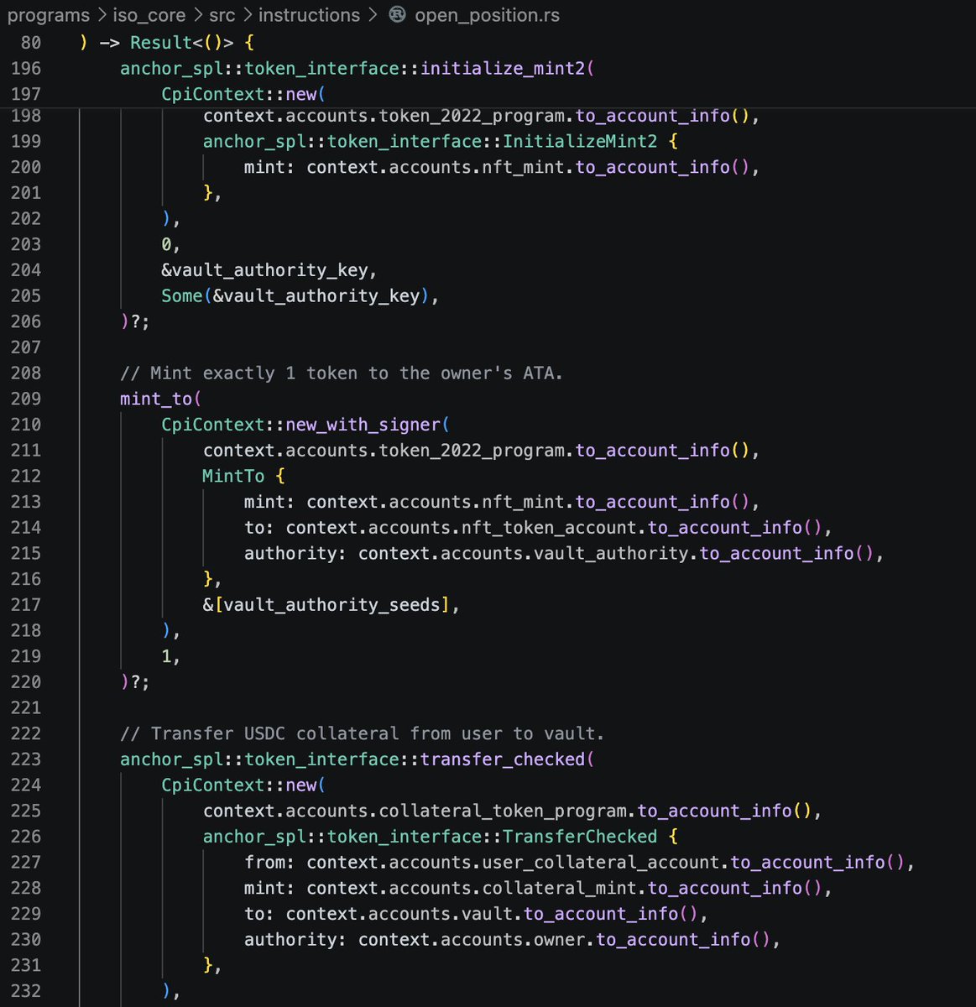Click line number 80 in the gutter
The height and width of the screenshot is (1007, 976).
point(30,42)
